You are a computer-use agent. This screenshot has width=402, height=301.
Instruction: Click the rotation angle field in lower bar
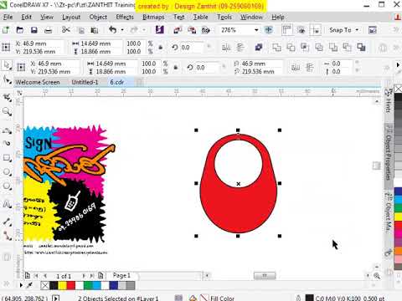coord(208,68)
